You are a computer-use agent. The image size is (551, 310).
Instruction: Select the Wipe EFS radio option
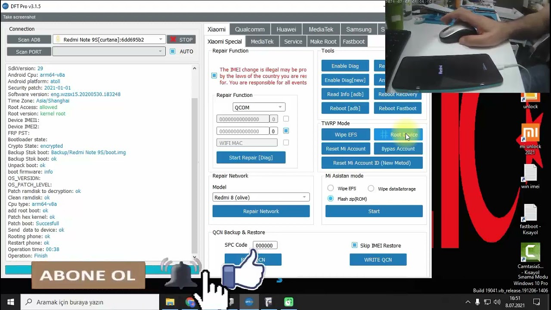pos(331,188)
